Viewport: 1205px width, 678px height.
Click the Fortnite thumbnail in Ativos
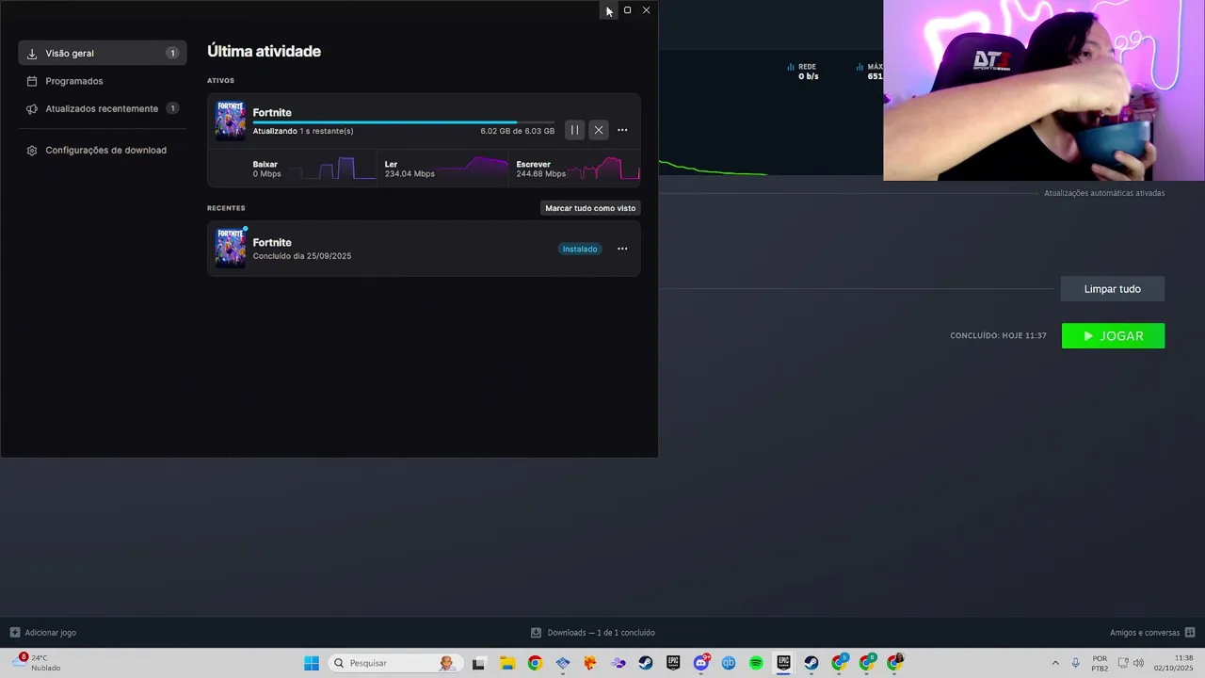[x=230, y=121]
